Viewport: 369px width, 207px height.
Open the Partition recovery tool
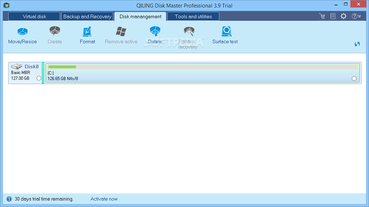click(x=188, y=38)
